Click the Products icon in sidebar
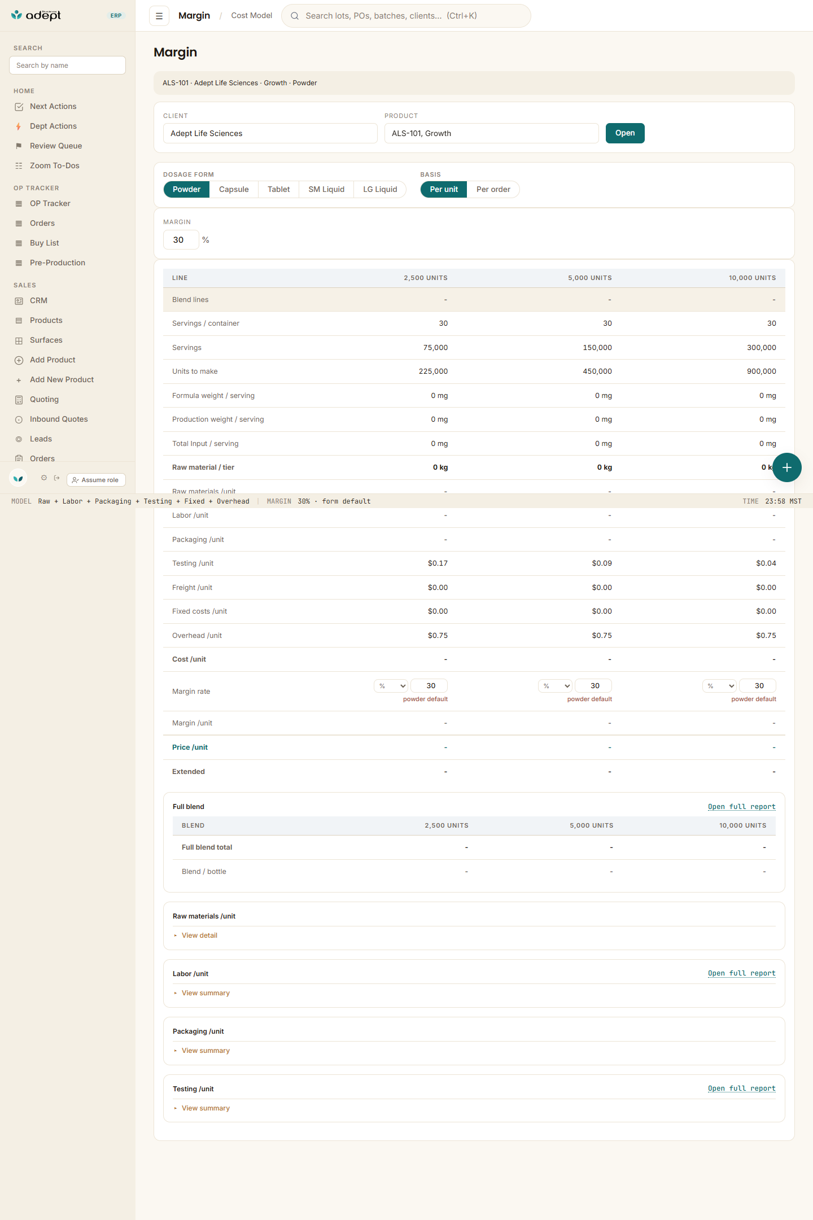813x1220 pixels. click(19, 321)
